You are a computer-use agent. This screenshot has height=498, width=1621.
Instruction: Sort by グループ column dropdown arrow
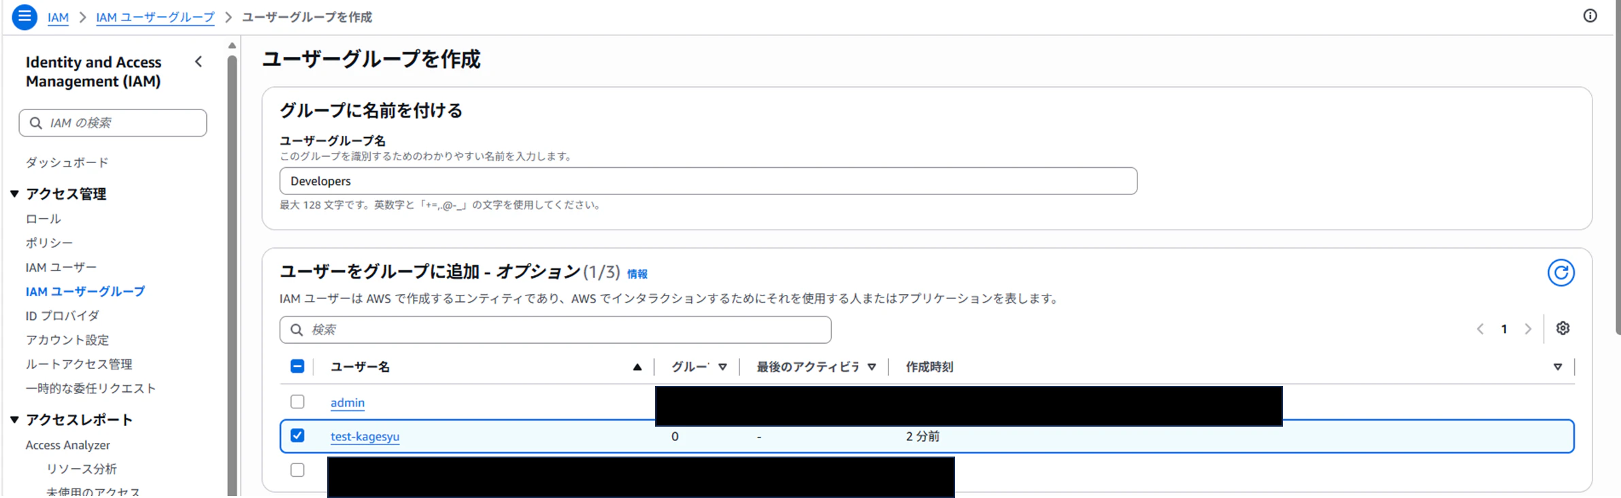[722, 367]
